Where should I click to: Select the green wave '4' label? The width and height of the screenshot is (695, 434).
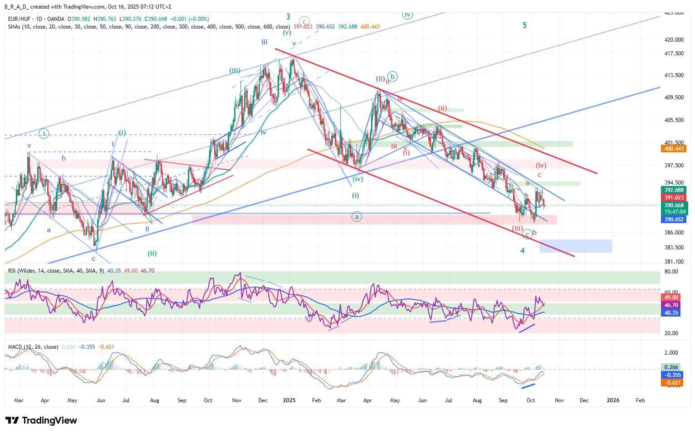pos(523,251)
